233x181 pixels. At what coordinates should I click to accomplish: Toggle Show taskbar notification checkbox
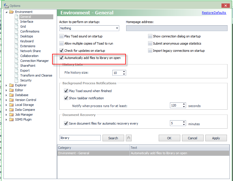(66, 98)
